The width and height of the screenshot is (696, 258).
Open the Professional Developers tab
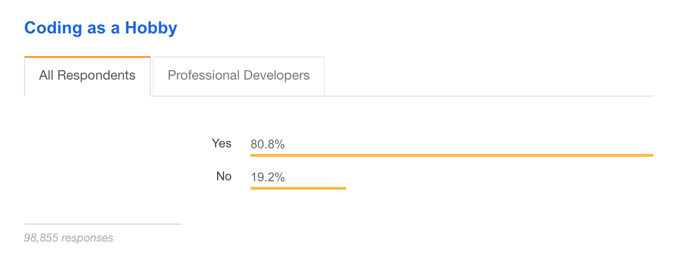click(x=238, y=75)
